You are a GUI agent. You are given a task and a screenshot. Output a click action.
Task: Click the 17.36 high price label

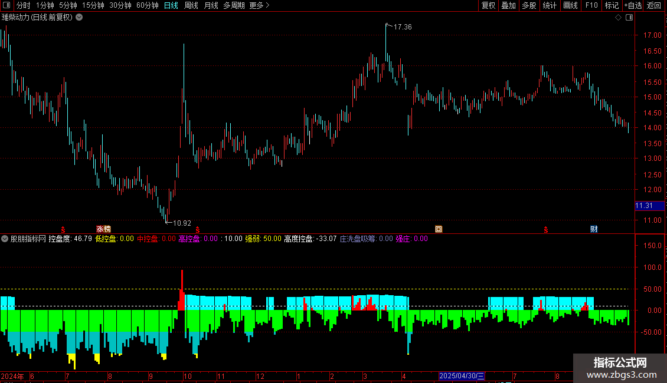point(403,27)
